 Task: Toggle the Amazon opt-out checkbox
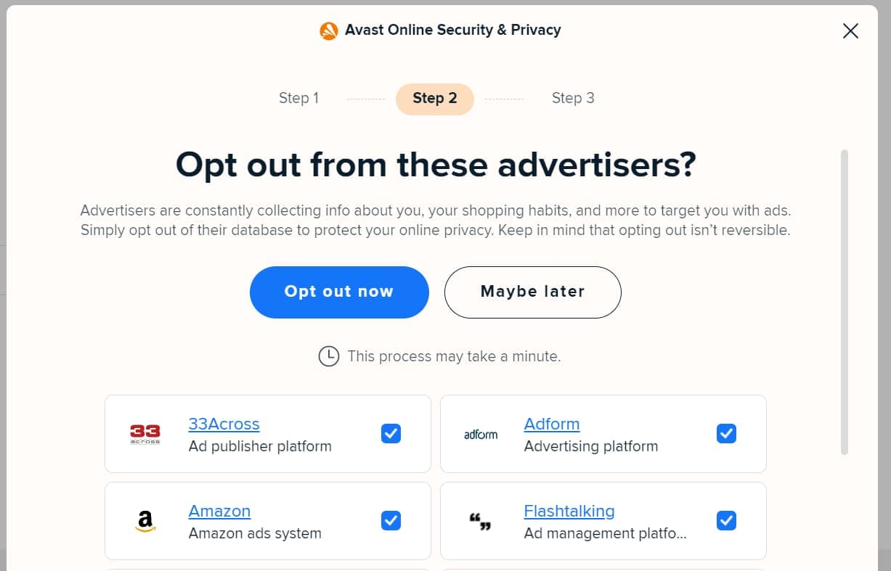(391, 520)
